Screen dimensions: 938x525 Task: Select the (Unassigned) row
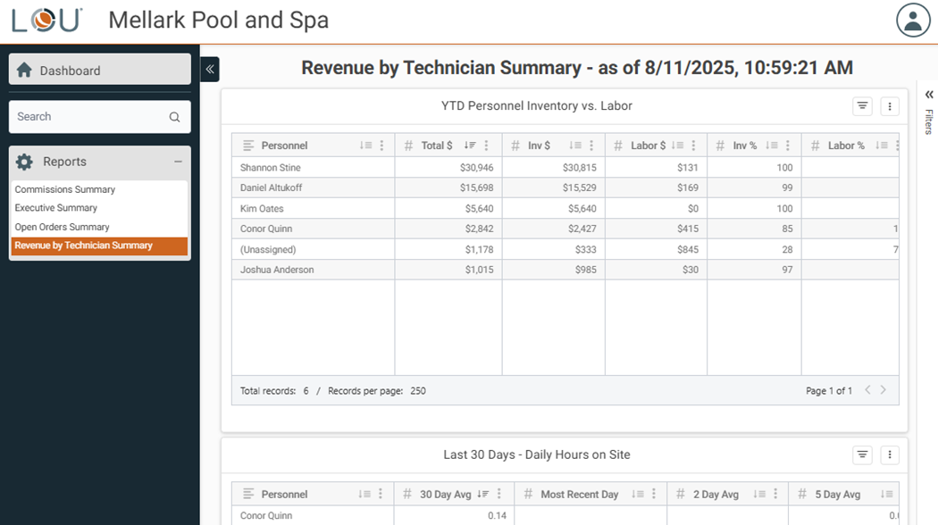click(x=565, y=249)
